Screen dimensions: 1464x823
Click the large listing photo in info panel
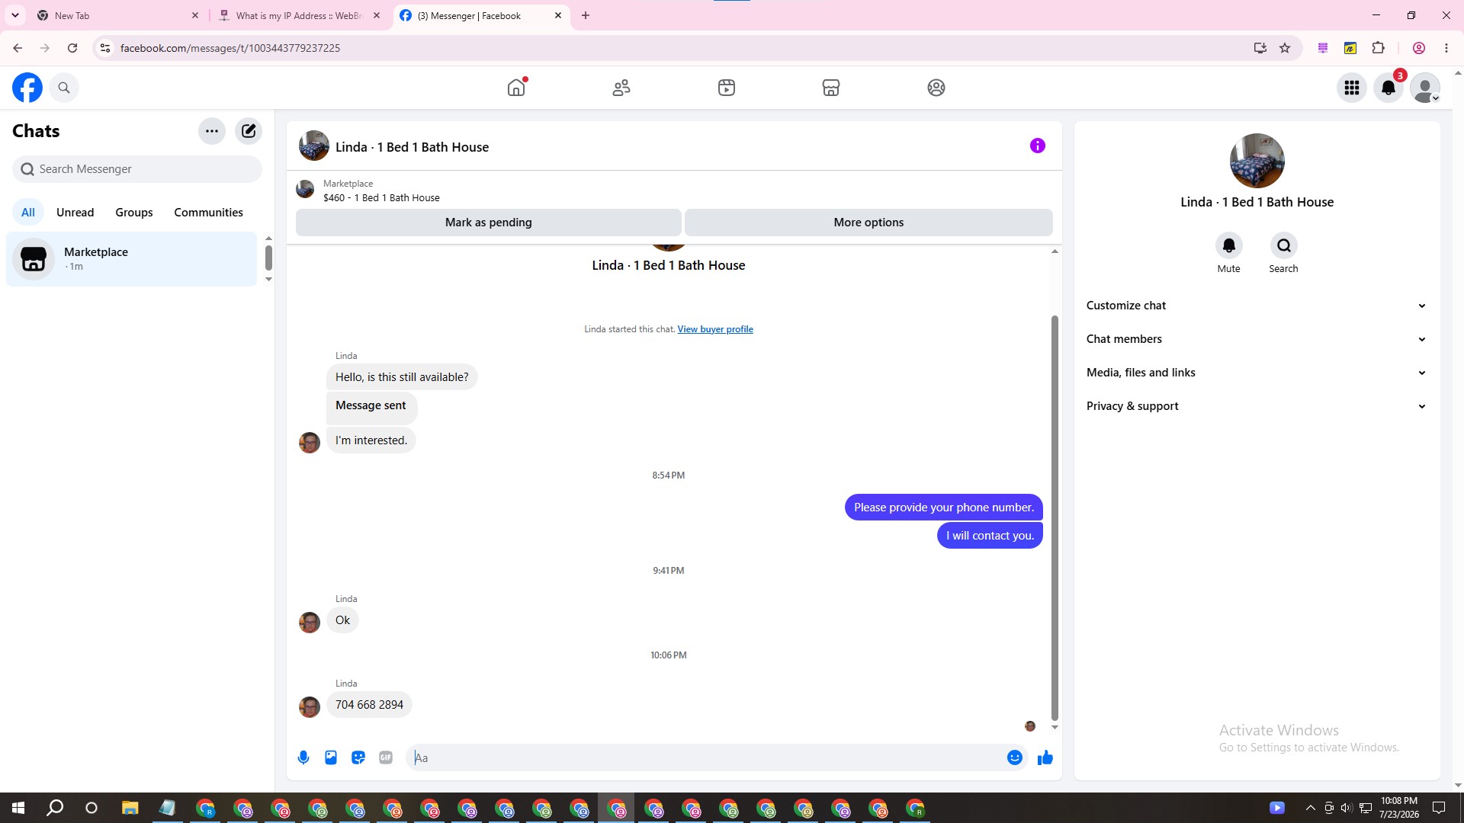(1257, 161)
